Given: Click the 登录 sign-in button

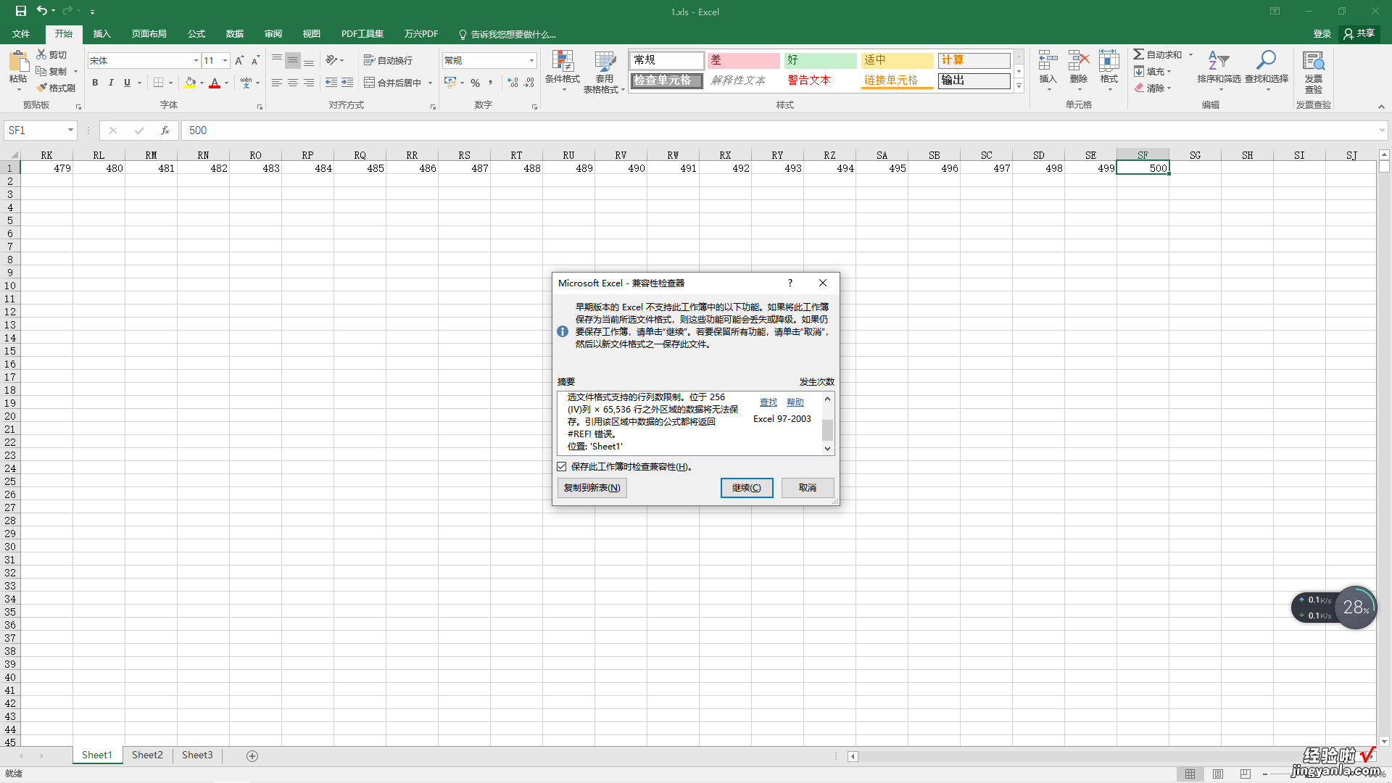Looking at the screenshot, I should tap(1322, 34).
